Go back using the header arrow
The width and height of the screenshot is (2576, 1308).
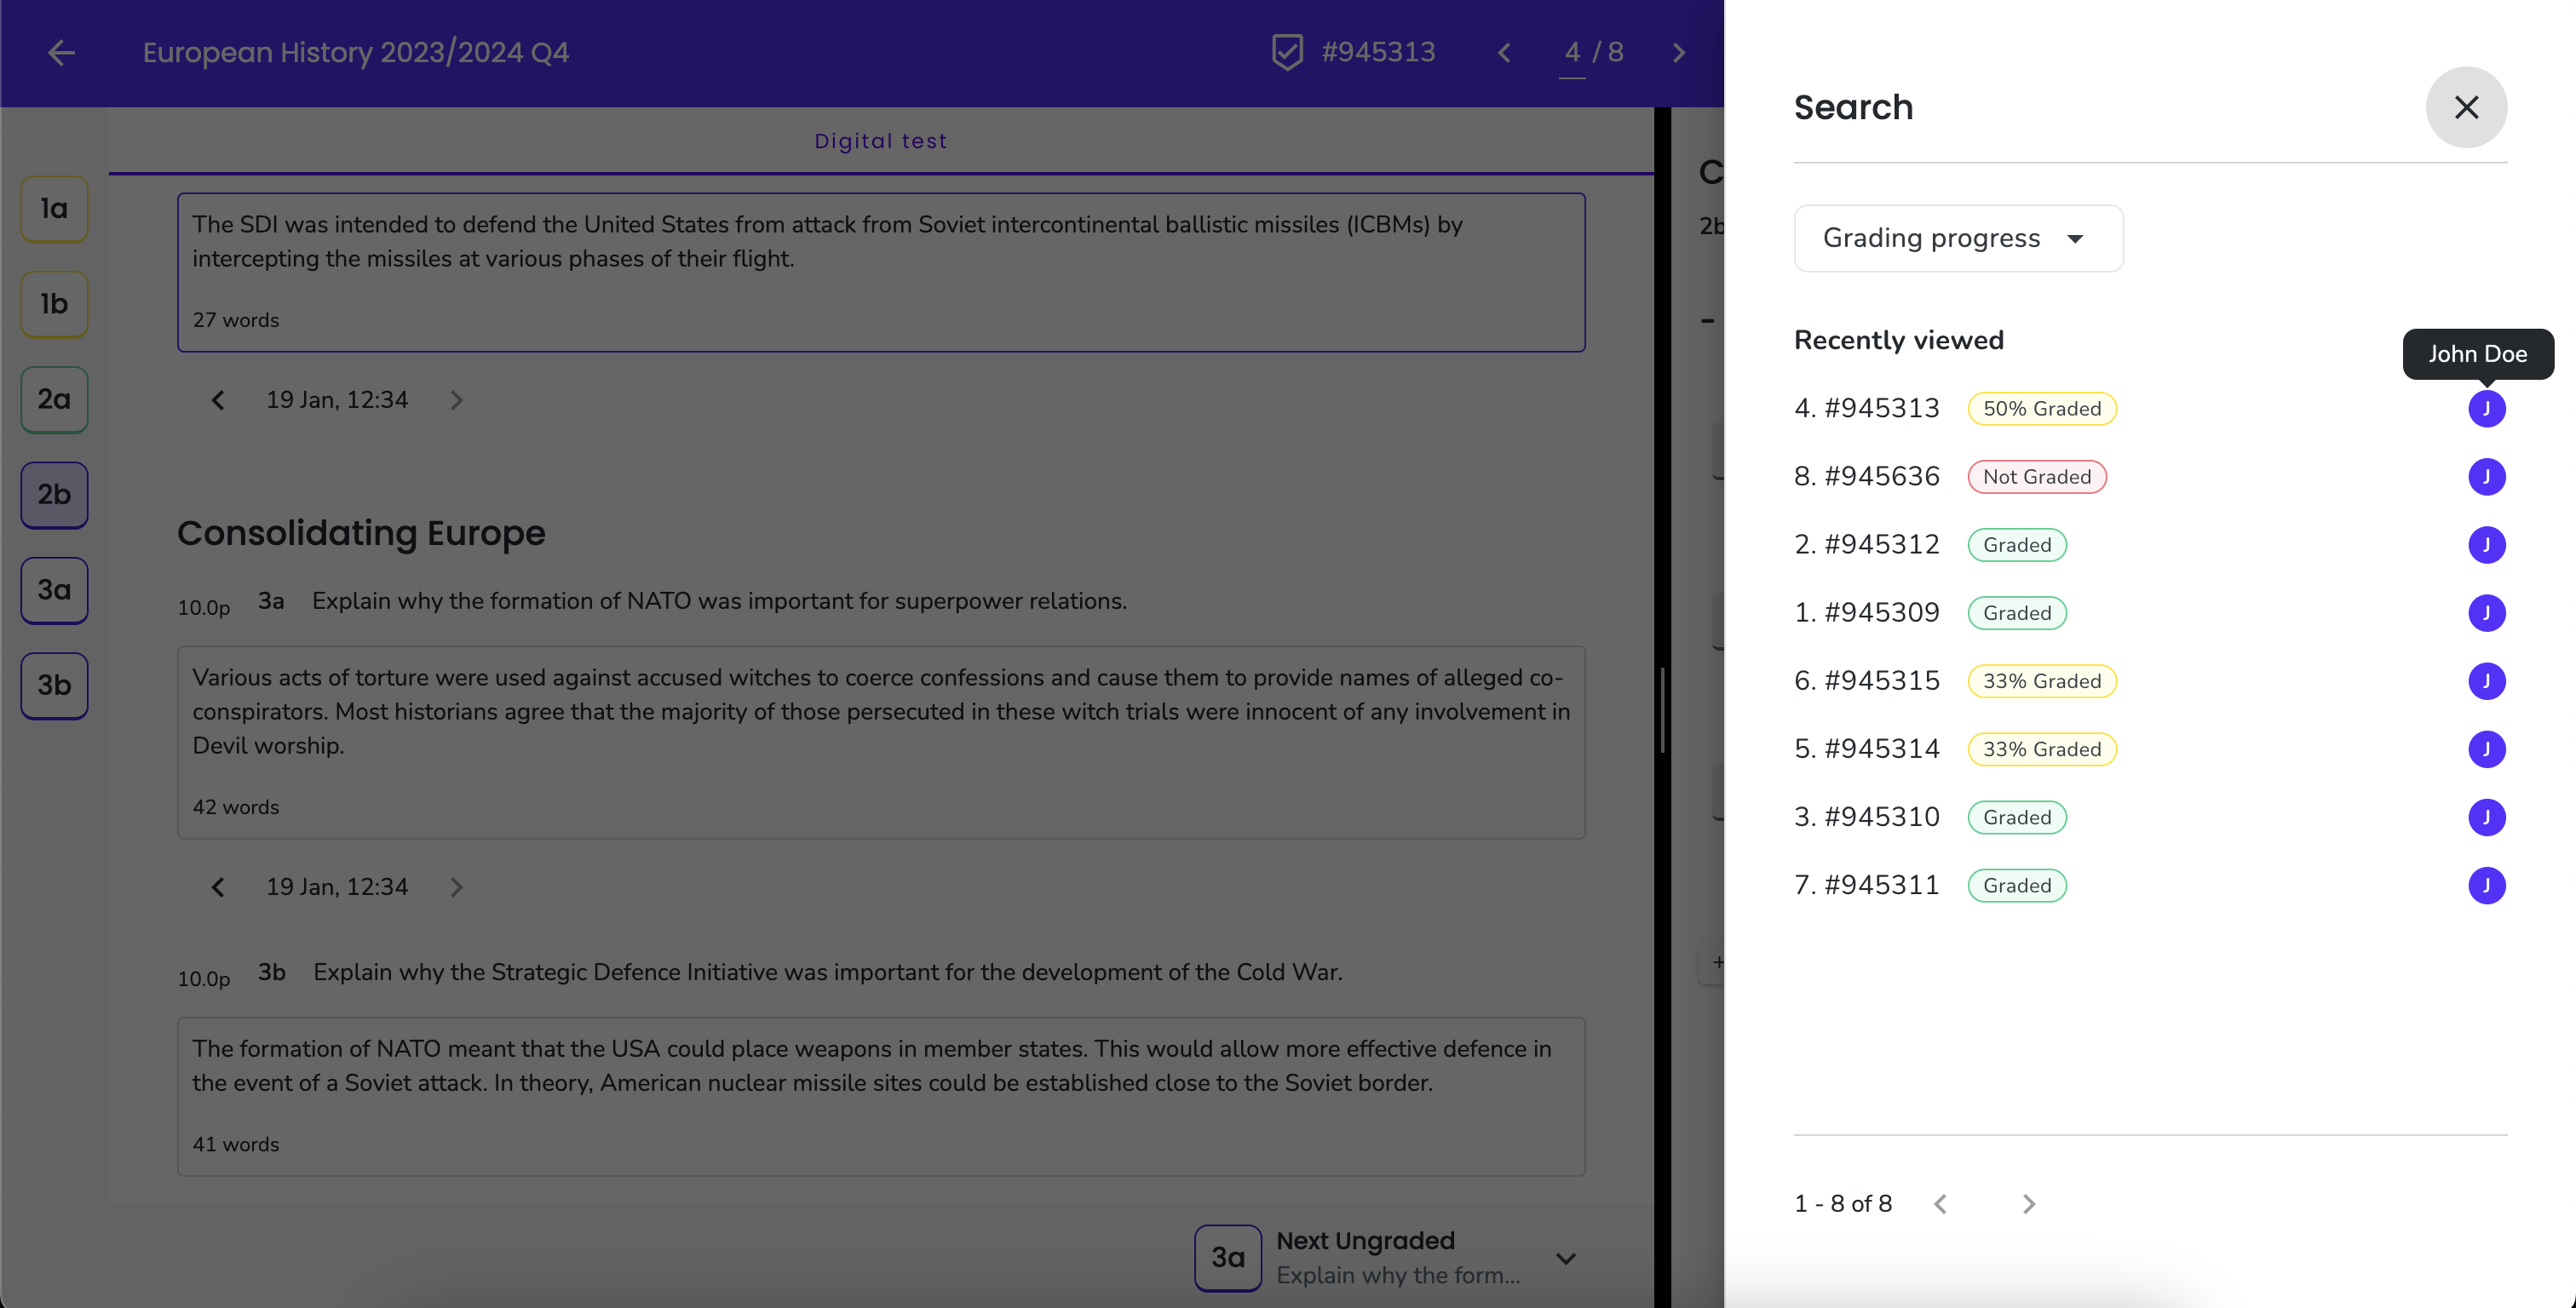pos(62,52)
